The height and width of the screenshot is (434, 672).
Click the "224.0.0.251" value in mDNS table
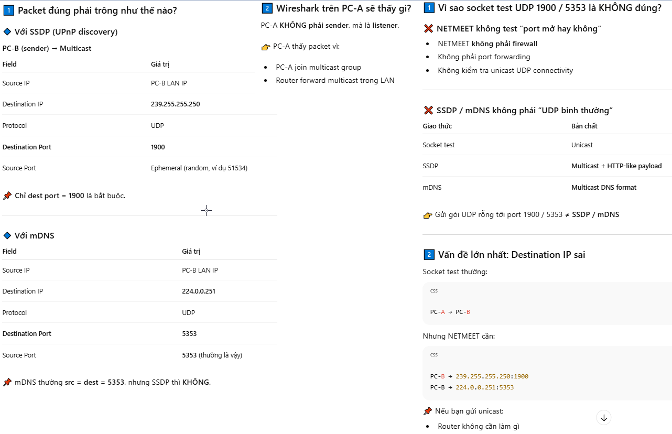coord(198,291)
